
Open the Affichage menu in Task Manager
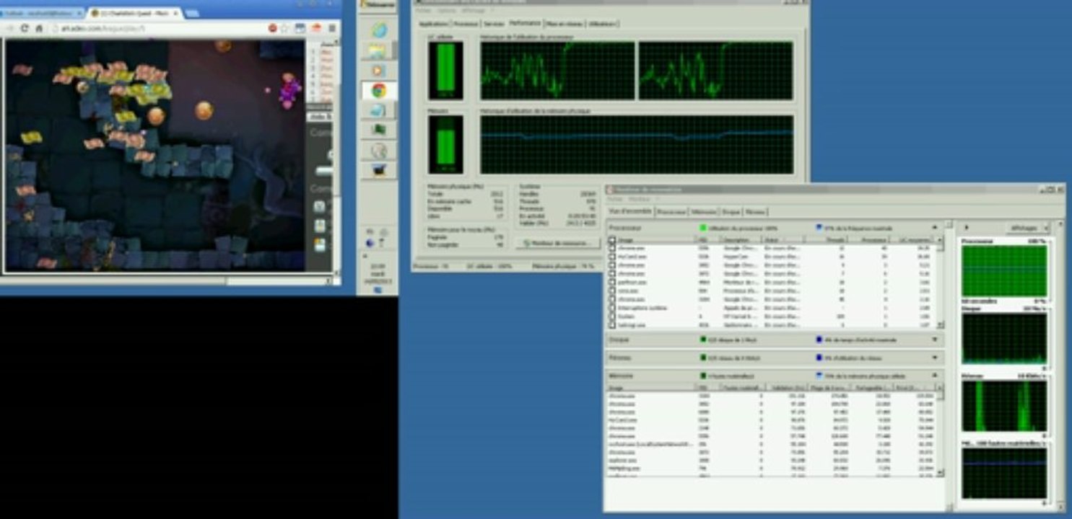pyautogui.click(x=474, y=11)
